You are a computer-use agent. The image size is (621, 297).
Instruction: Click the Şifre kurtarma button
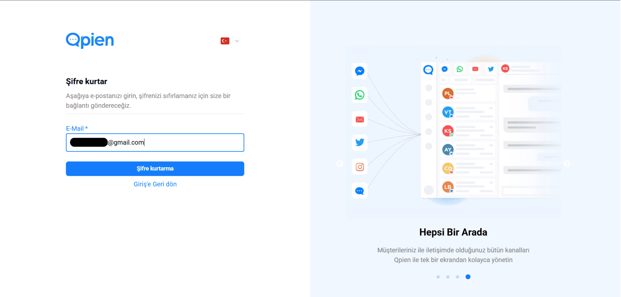[x=155, y=169]
